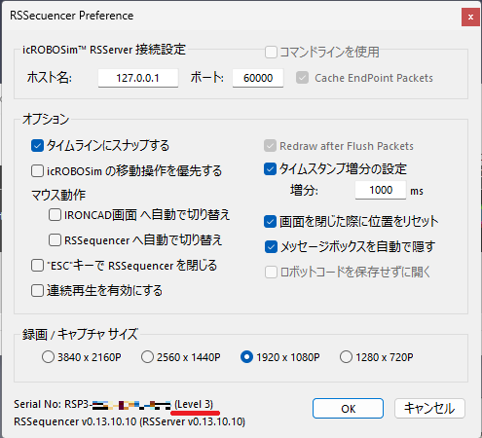Click the マウス動作 label

(x=58, y=195)
